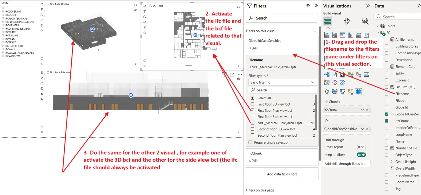Toggle Cross-report drill through switch
The width and height of the screenshot is (421, 195).
(x=361, y=147)
